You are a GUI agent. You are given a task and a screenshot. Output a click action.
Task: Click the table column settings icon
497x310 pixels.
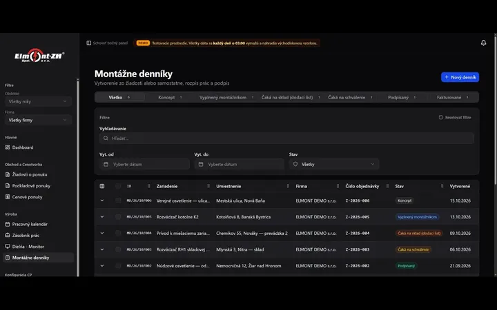pyautogui.click(x=102, y=186)
